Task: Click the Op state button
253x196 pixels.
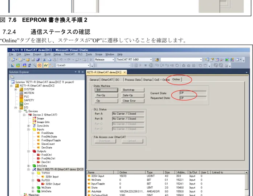Action: click(x=106, y=101)
